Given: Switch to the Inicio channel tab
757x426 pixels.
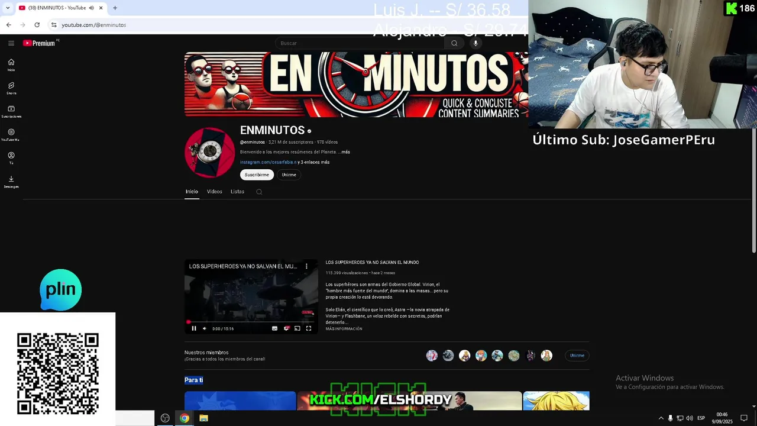Looking at the screenshot, I should coord(192,192).
